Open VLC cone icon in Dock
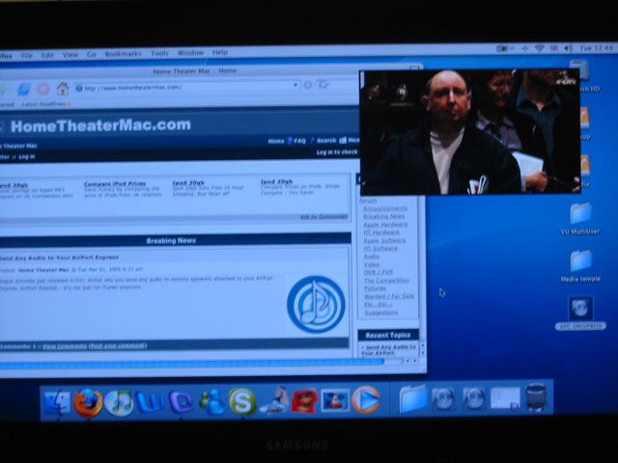Image resolution: width=618 pixels, height=463 pixels. (335, 401)
